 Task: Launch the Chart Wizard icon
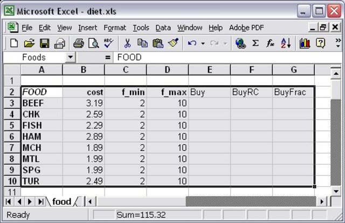305,43
